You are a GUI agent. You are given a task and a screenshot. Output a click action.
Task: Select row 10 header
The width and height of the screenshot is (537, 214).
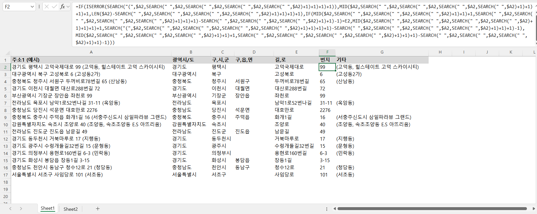[6, 125]
